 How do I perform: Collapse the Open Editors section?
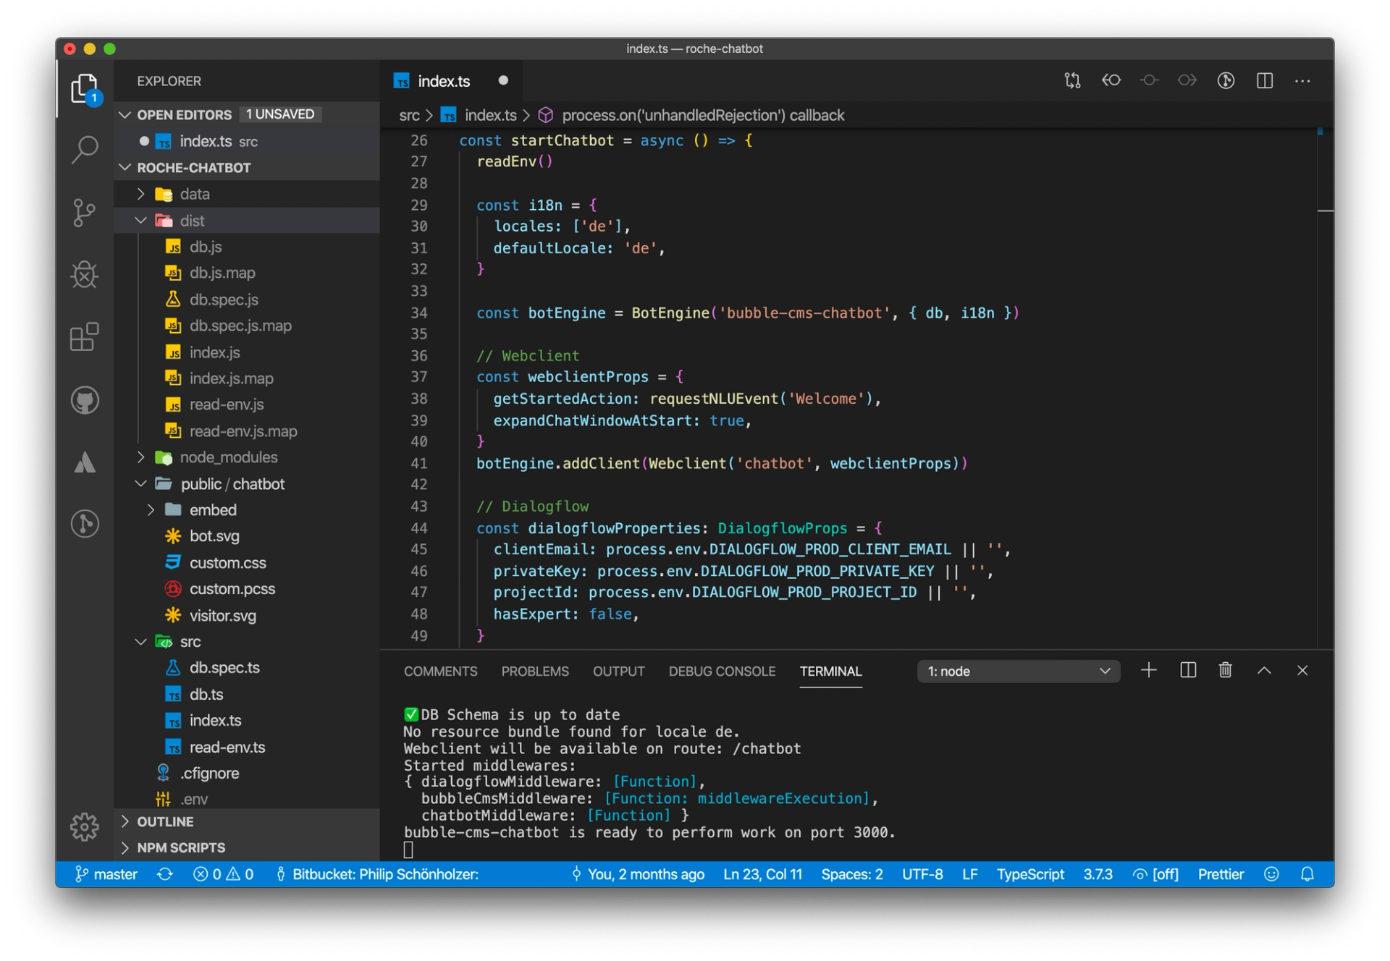tap(125, 114)
